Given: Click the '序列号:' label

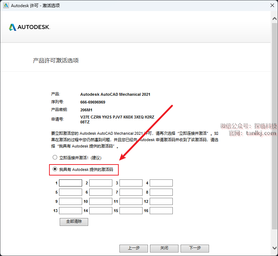Looking at the screenshot, I should pos(58,102).
